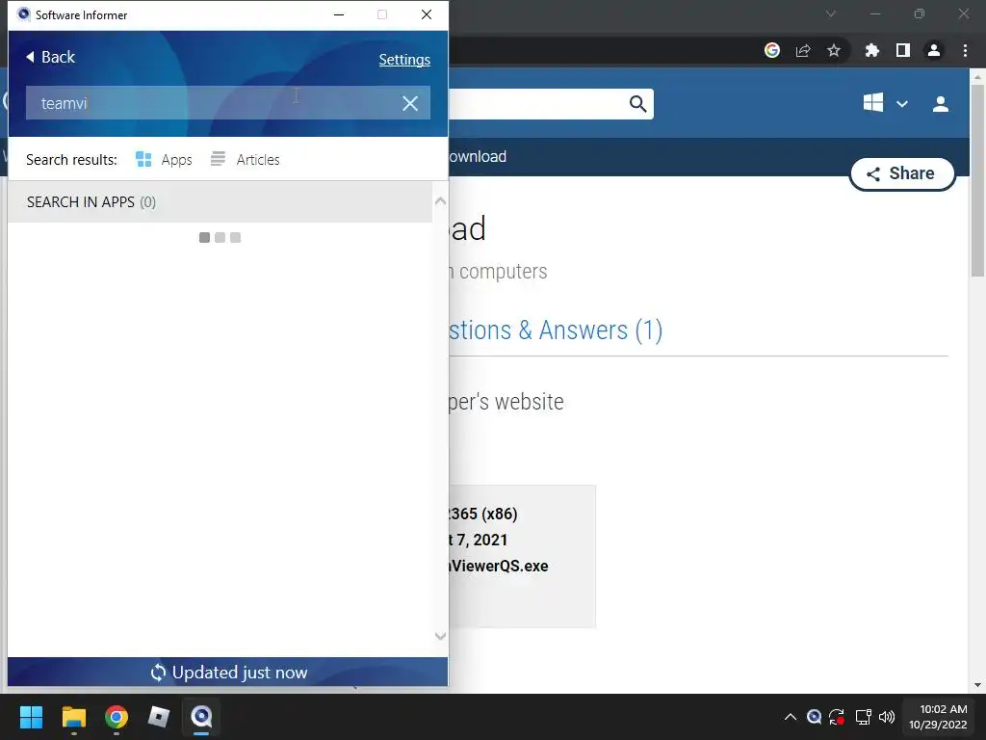Open the taskbar clock showing 10:02 AM
986x740 pixels.
tap(938, 717)
